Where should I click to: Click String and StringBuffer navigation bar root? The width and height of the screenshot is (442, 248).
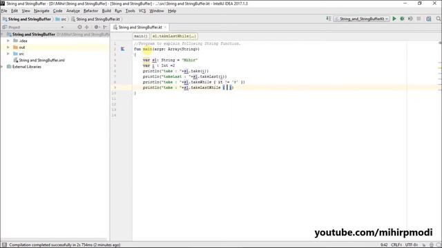tap(27, 19)
